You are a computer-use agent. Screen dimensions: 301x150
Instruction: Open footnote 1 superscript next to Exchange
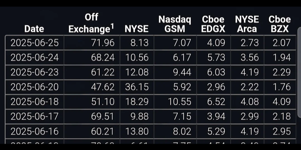coord(112,25)
